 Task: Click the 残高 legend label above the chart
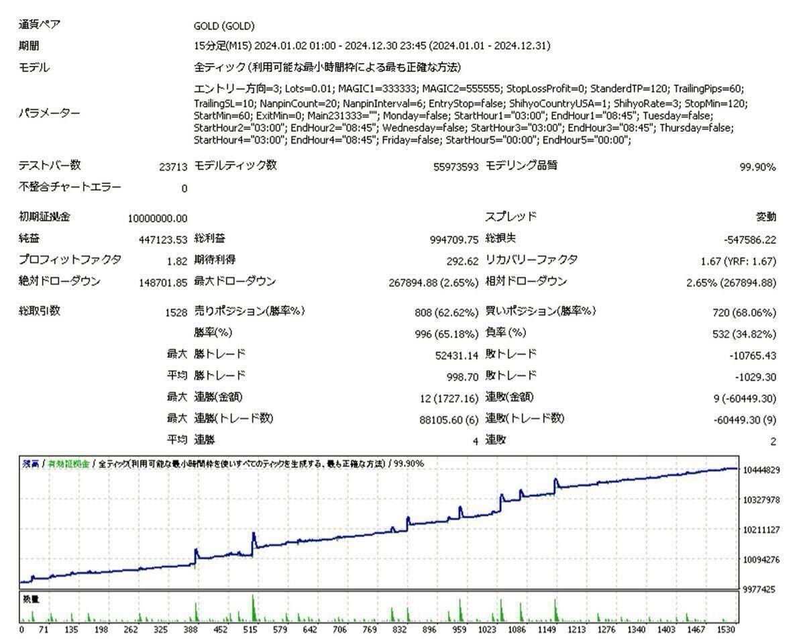[30, 462]
